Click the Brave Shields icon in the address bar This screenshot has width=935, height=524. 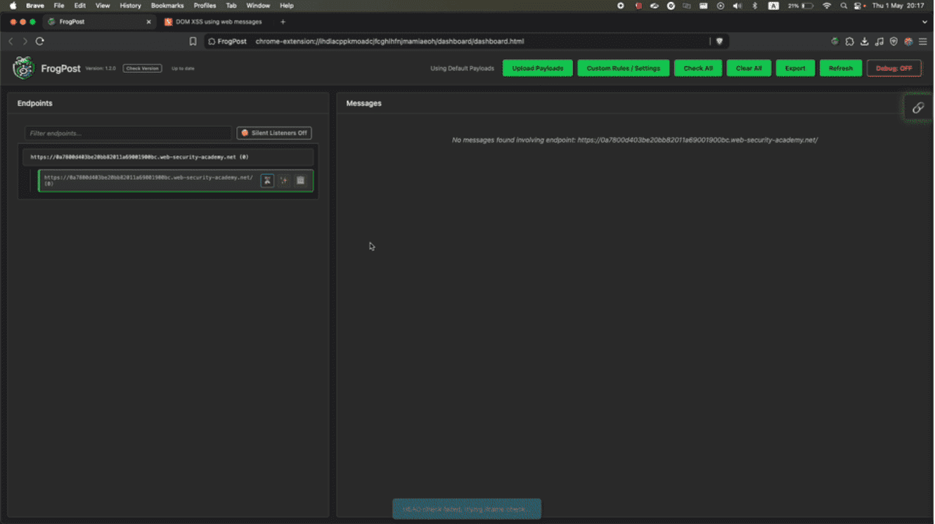point(719,41)
